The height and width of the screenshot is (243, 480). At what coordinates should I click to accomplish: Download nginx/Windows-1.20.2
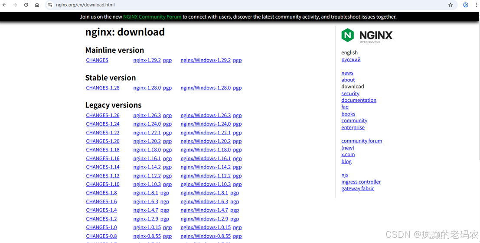(206, 141)
